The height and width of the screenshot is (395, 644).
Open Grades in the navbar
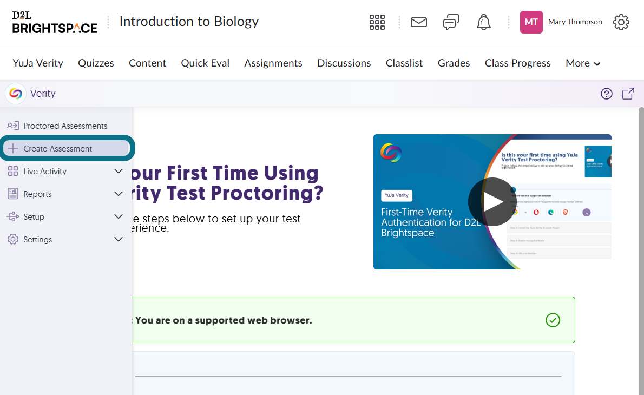coord(454,63)
